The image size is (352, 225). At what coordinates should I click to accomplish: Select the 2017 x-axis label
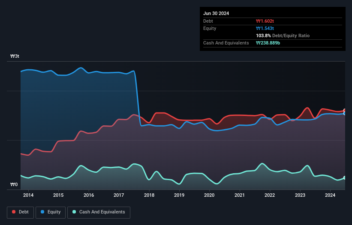click(x=119, y=195)
